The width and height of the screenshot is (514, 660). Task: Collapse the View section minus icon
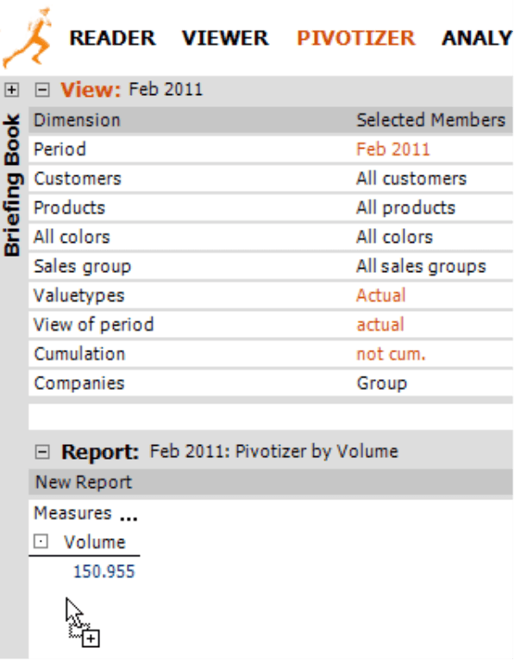pyautogui.click(x=42, y=90)
